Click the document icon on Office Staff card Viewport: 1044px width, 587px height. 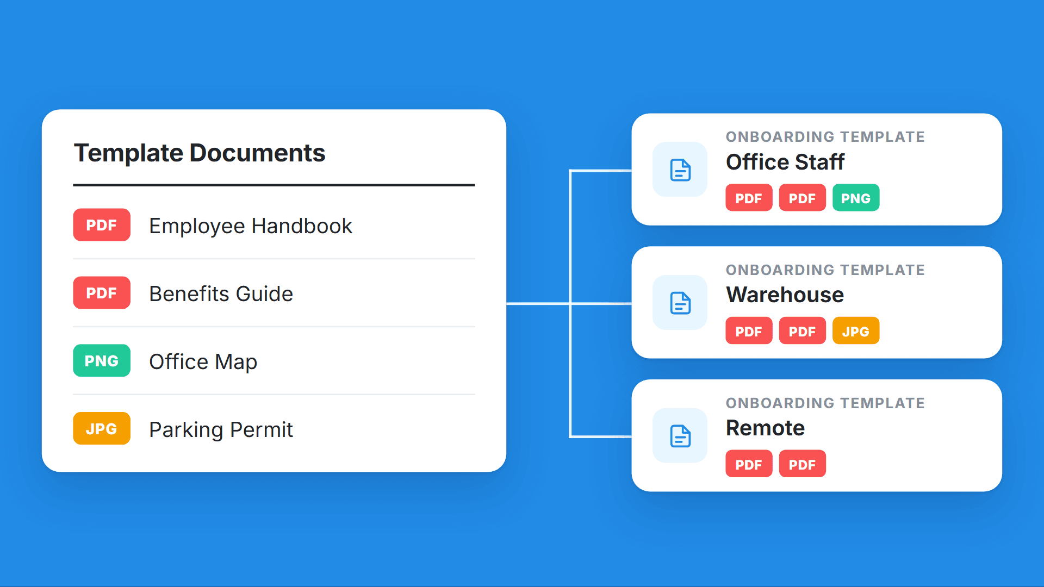680,170
